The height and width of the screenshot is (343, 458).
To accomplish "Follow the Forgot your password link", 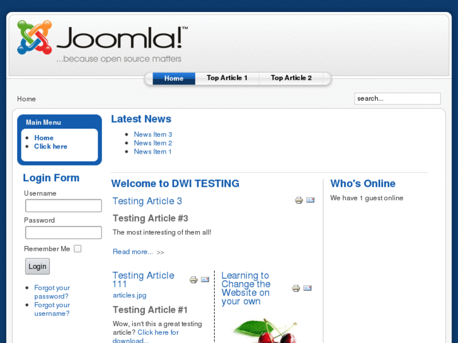I will (52, 292).
